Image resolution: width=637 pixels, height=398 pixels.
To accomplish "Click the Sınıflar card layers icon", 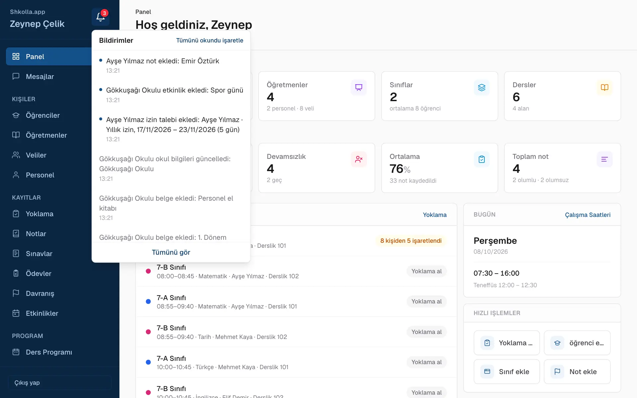I will [x=482, y=88].
